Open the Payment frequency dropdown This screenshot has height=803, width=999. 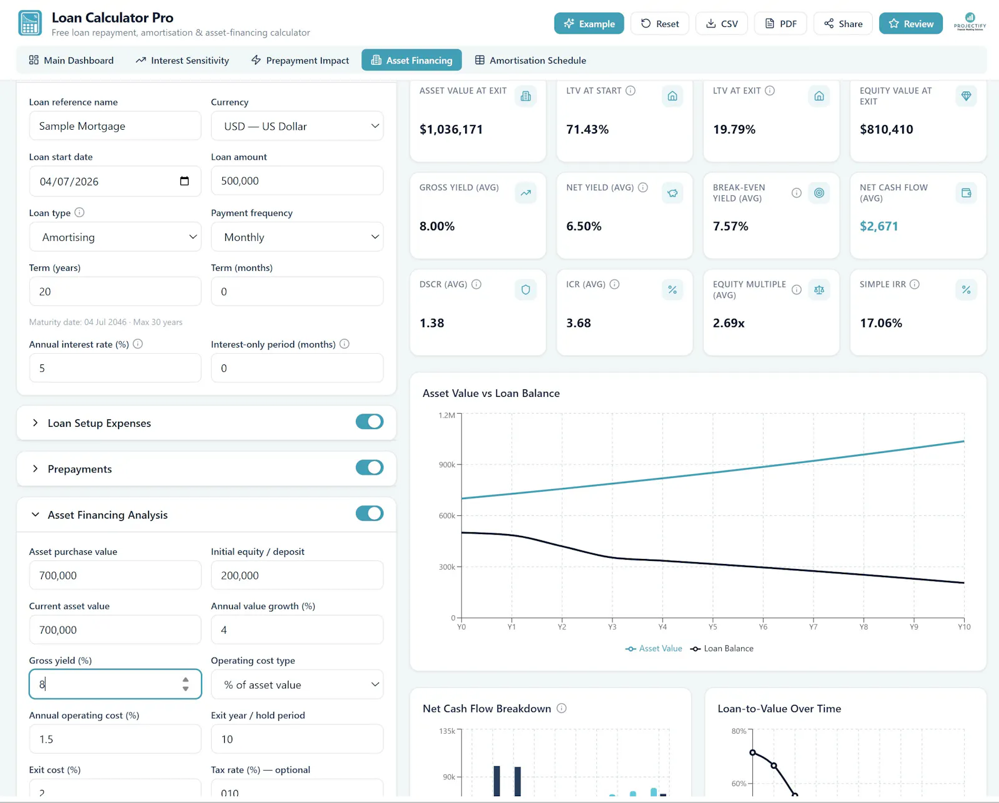(297, 237)
